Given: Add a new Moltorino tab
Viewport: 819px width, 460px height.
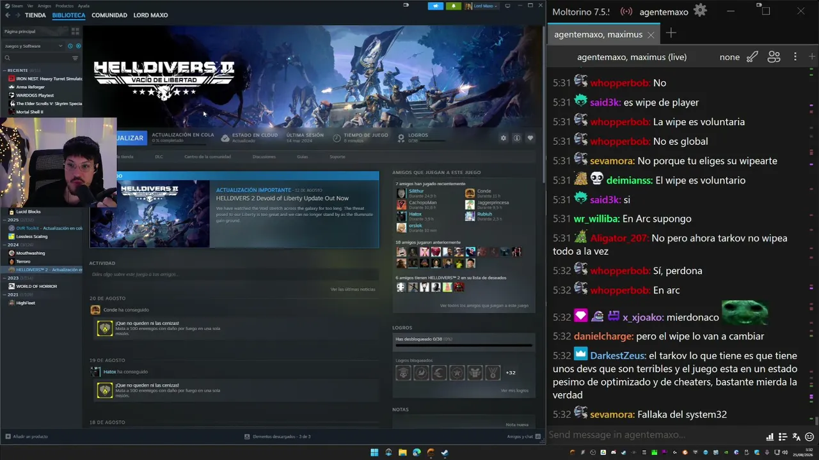Looking at the screenshot, I should (x=671, y=33).
